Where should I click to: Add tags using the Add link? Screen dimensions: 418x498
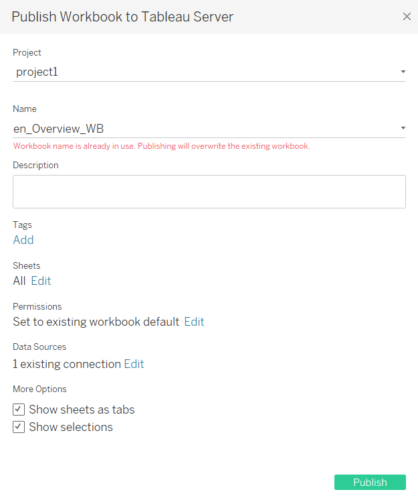pyautogui.click(x=23, y=240)
